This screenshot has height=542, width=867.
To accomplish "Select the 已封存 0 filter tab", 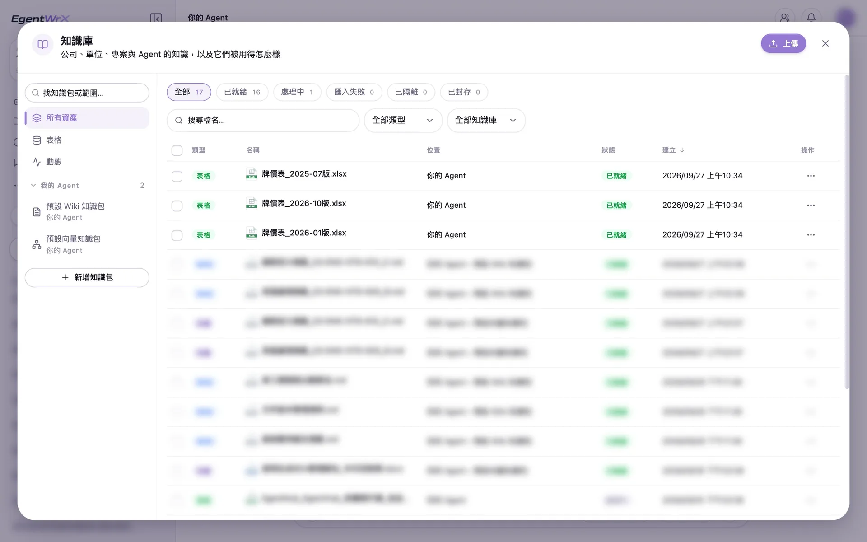I will [464, 92].
